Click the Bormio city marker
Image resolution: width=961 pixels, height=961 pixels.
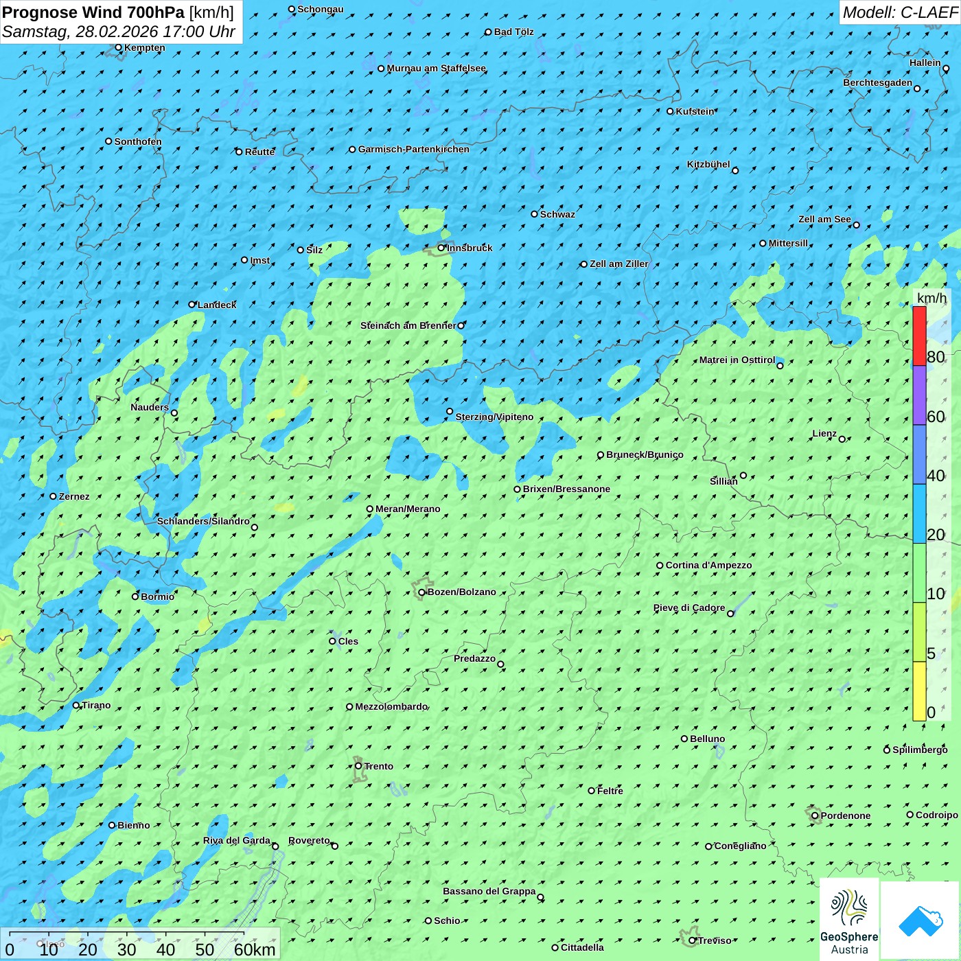coord(135,597)
